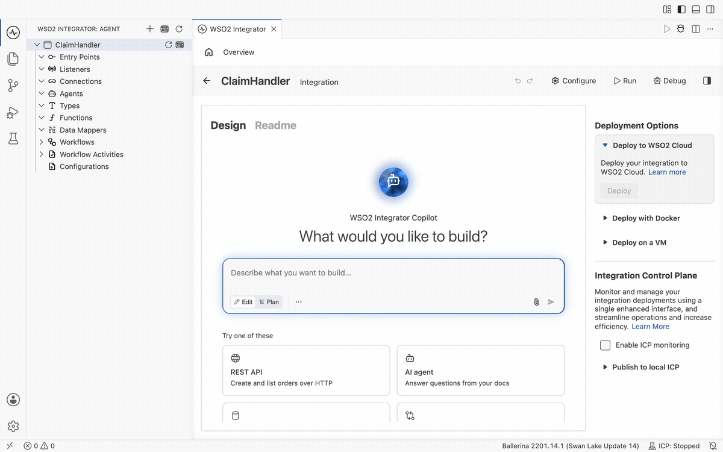The image size is (723, 452).
Task: Open the Testing flask icon
Action: 13,139
